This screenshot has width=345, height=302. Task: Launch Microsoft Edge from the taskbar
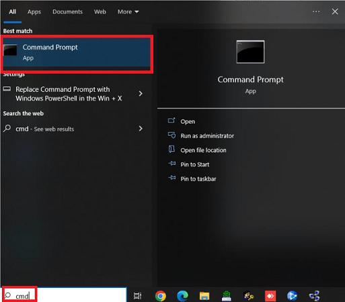tap(182, 296)
